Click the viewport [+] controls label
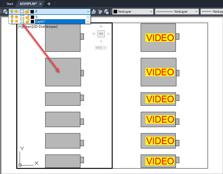Image resolution: width=223 pixels, height=174 pixels. click(20, 27)
